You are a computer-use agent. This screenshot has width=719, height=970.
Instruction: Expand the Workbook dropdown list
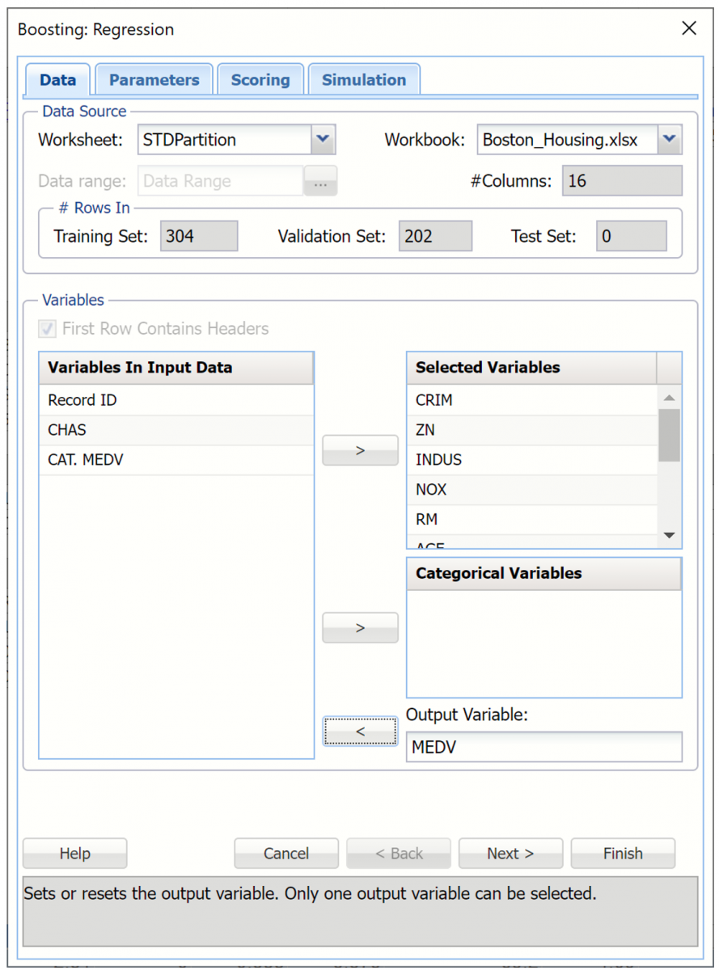point(669,140)
